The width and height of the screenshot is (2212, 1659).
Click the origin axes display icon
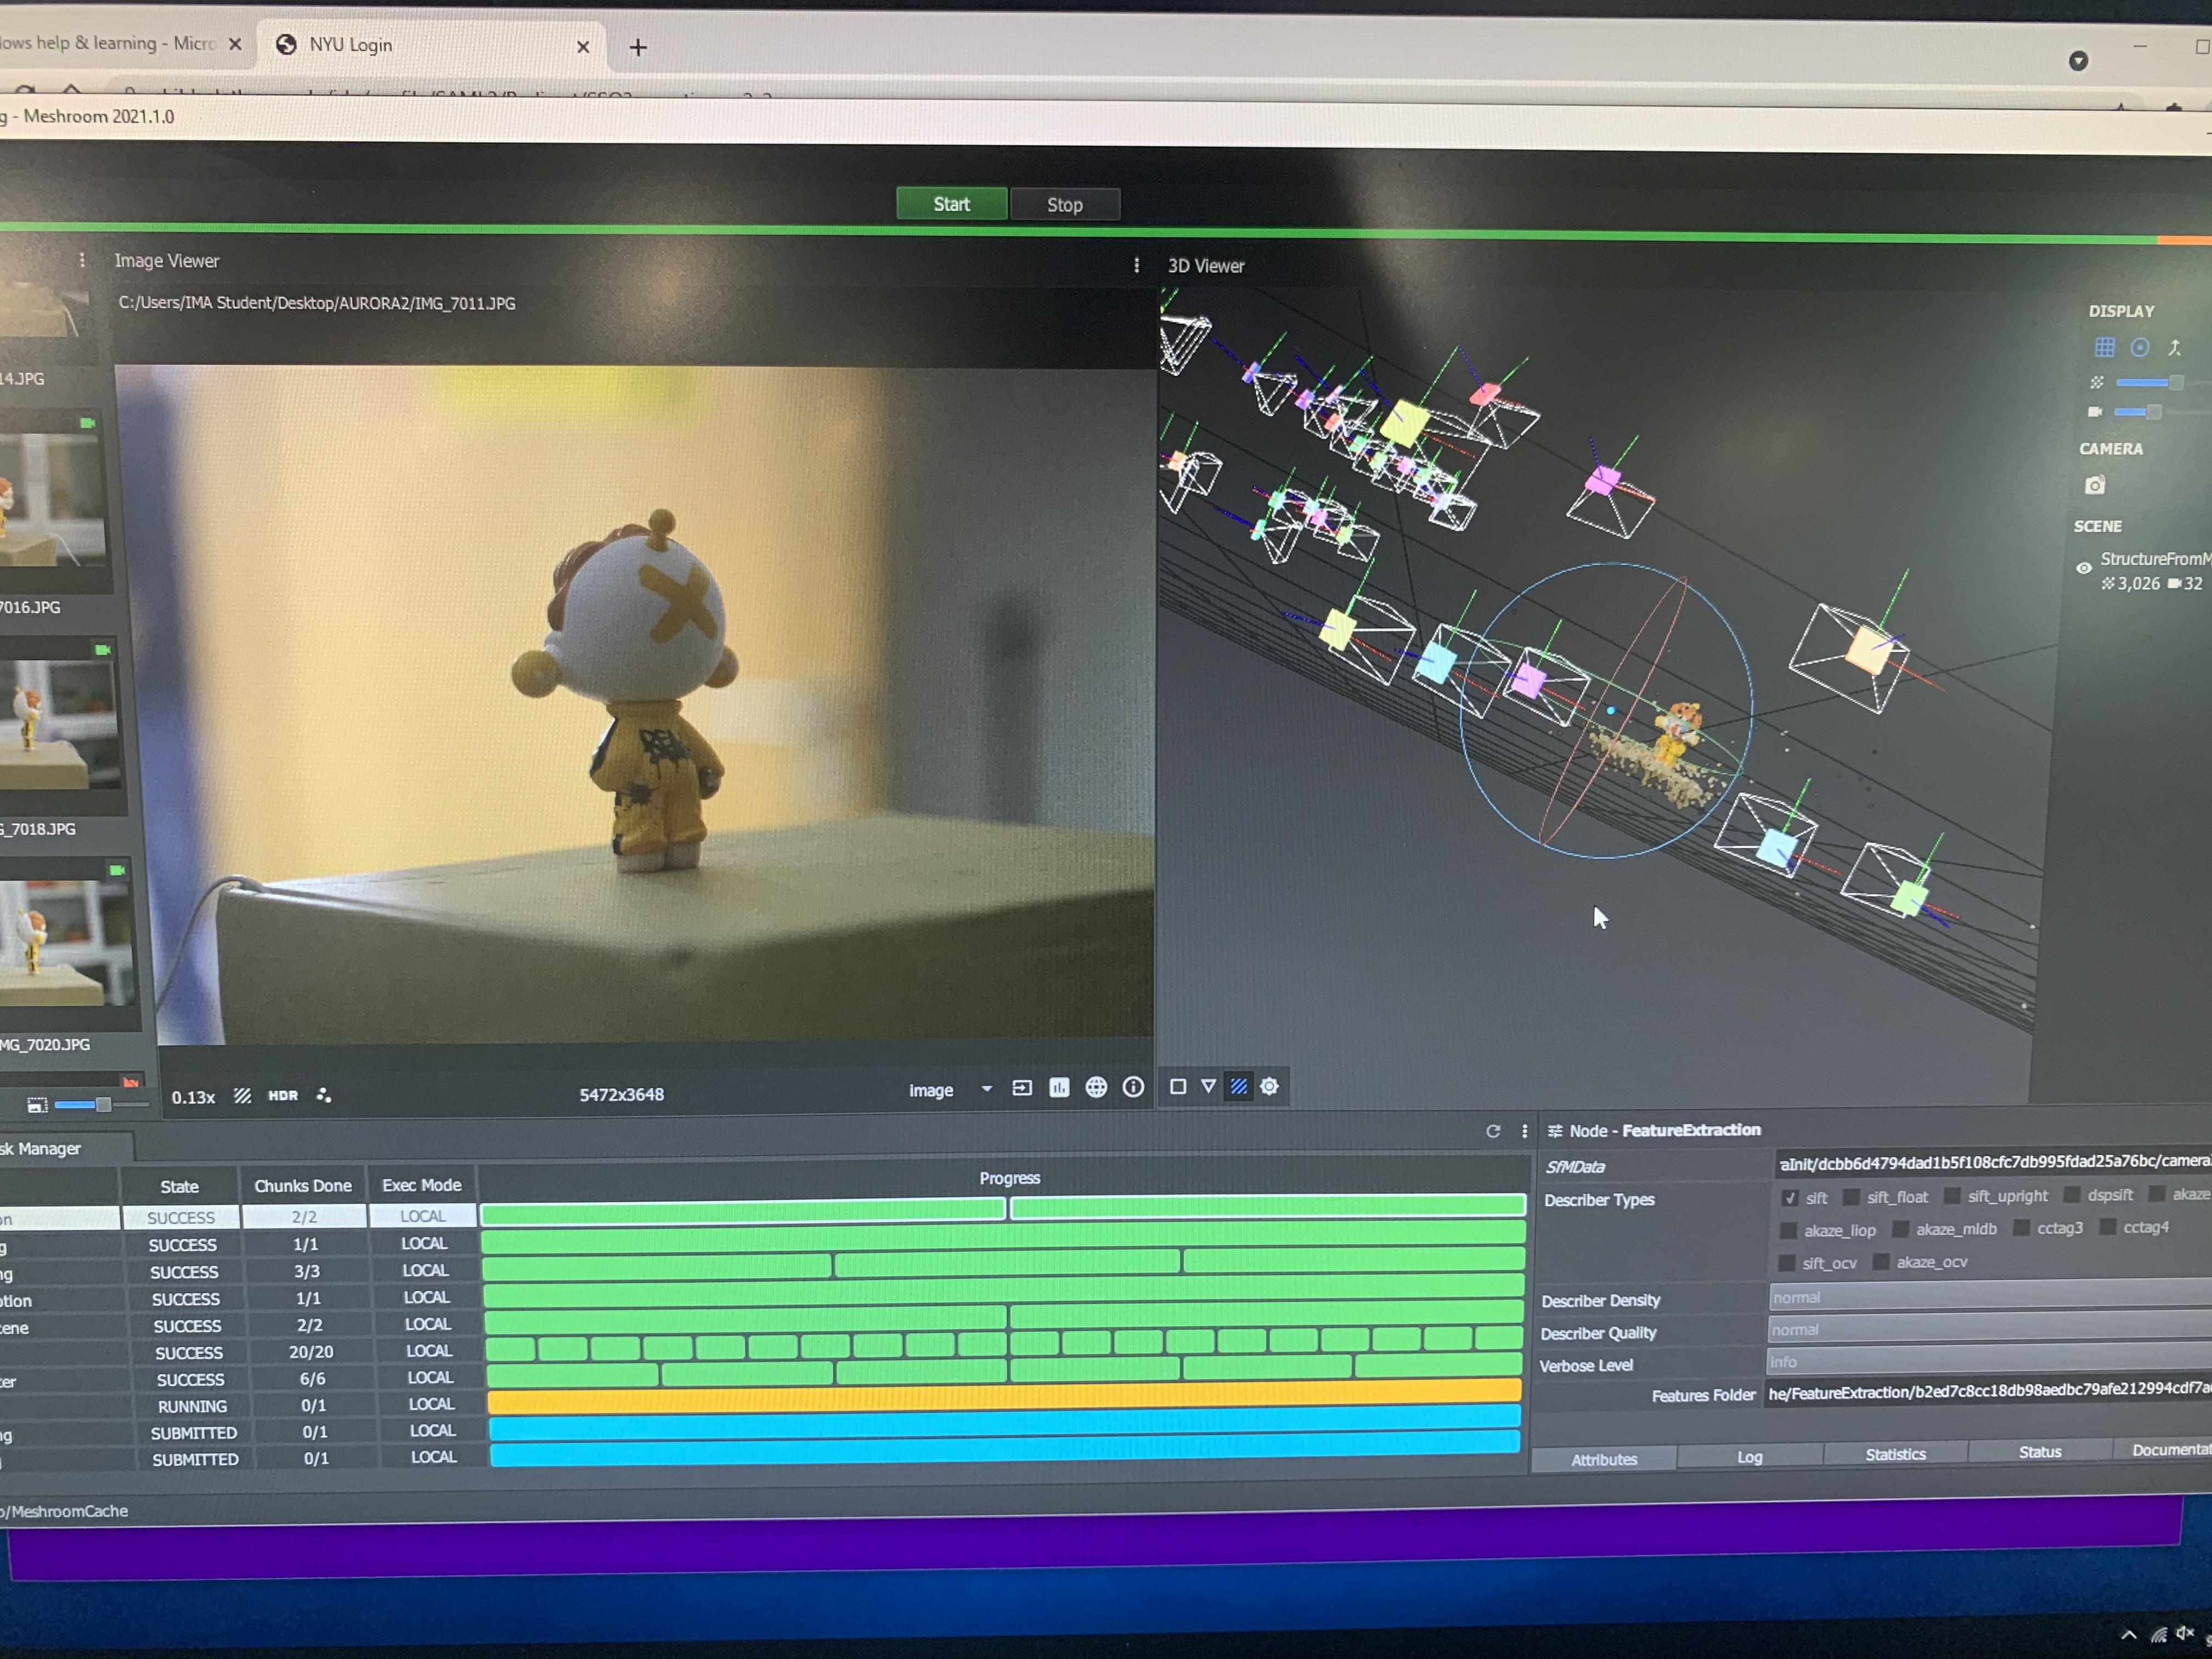click(x=2174, y=348)
